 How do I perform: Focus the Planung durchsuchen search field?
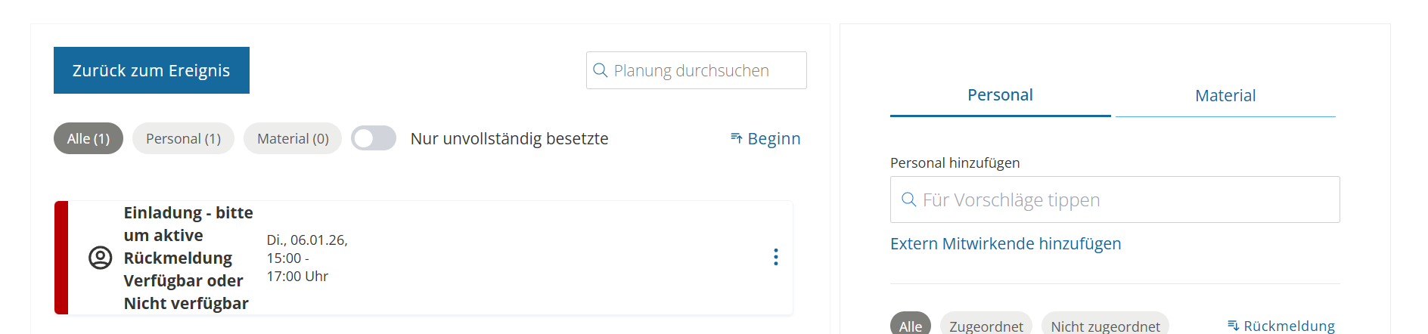tap(703, 70)
